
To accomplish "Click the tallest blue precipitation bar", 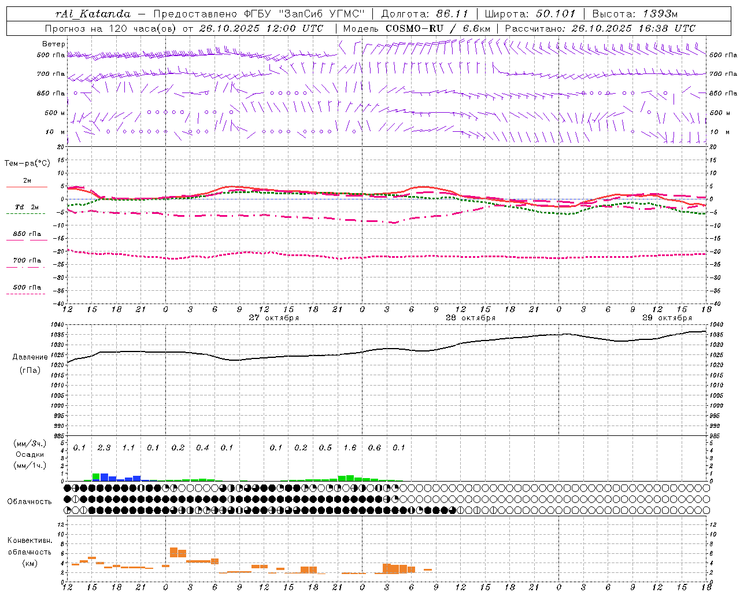I will tap(104, 478).
